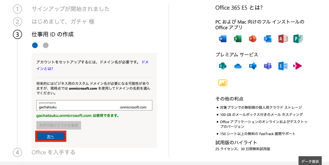Click step 1 circle number
329x165 pixels.
pyautogui.click(x=17, y=9)
